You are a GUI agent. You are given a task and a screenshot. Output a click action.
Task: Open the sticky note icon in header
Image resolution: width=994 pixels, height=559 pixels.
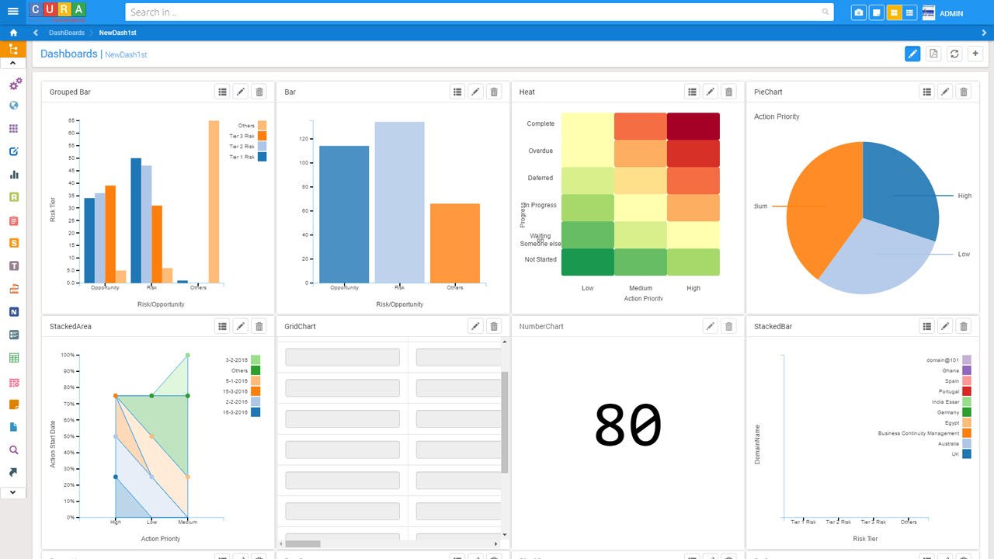point(876,12)
